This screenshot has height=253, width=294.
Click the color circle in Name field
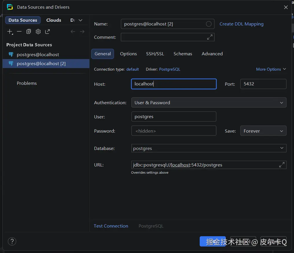coord(209,24)
